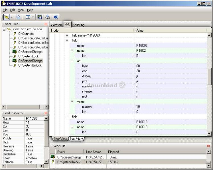
Task: Click the save screen toolbar icon
Action: [40, 17]
